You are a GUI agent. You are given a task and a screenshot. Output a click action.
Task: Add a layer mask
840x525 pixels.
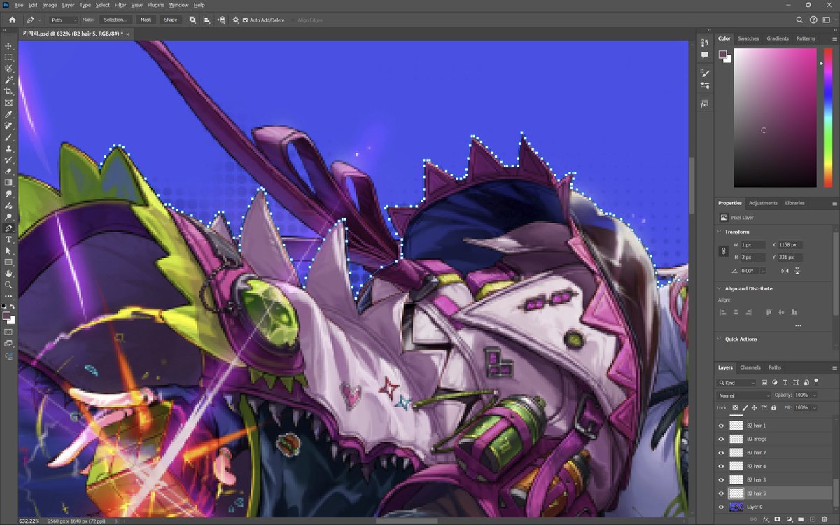click(777, 519)
